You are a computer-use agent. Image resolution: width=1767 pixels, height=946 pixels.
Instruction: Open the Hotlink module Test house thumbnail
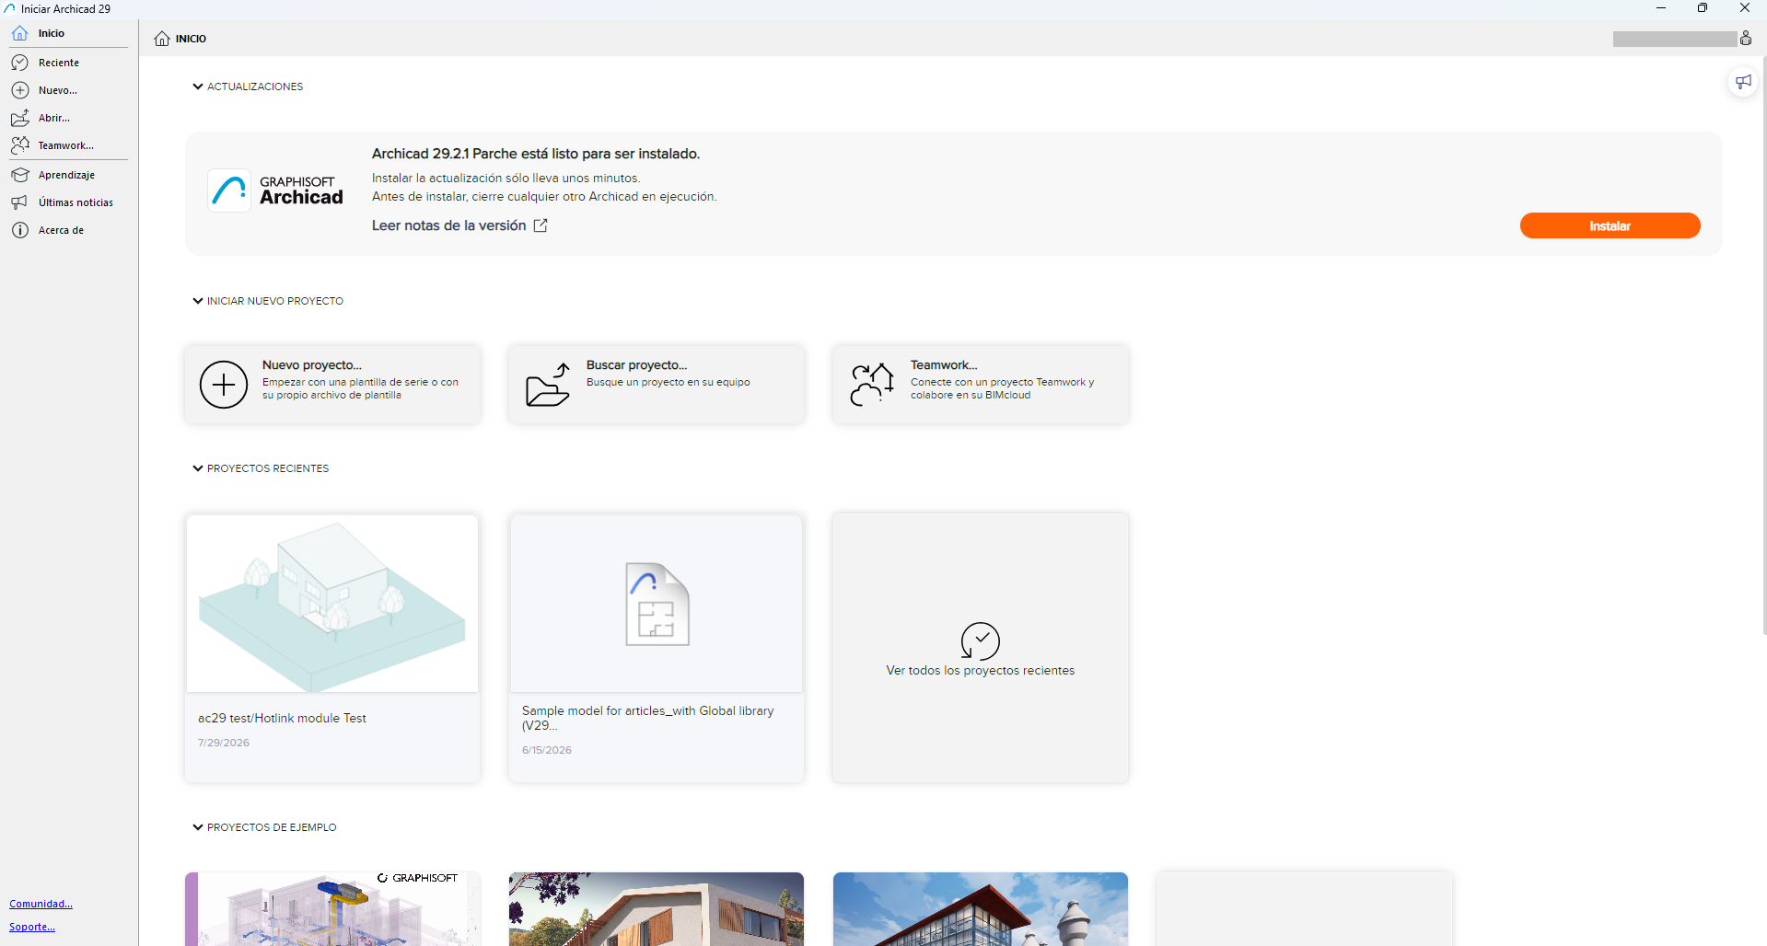coord(332,604)
